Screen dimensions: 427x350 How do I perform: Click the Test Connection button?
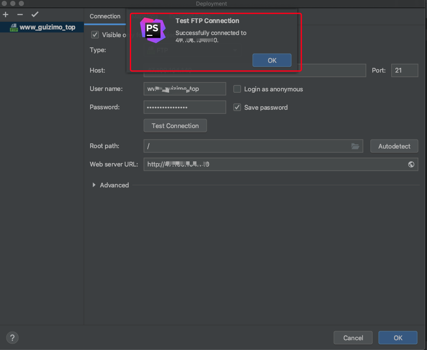pos(175,126)
